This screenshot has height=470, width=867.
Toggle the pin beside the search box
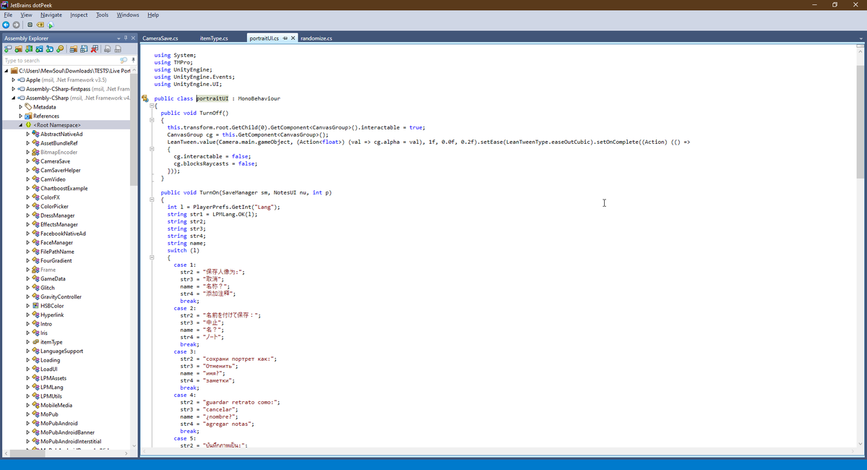tap(133, 61)
